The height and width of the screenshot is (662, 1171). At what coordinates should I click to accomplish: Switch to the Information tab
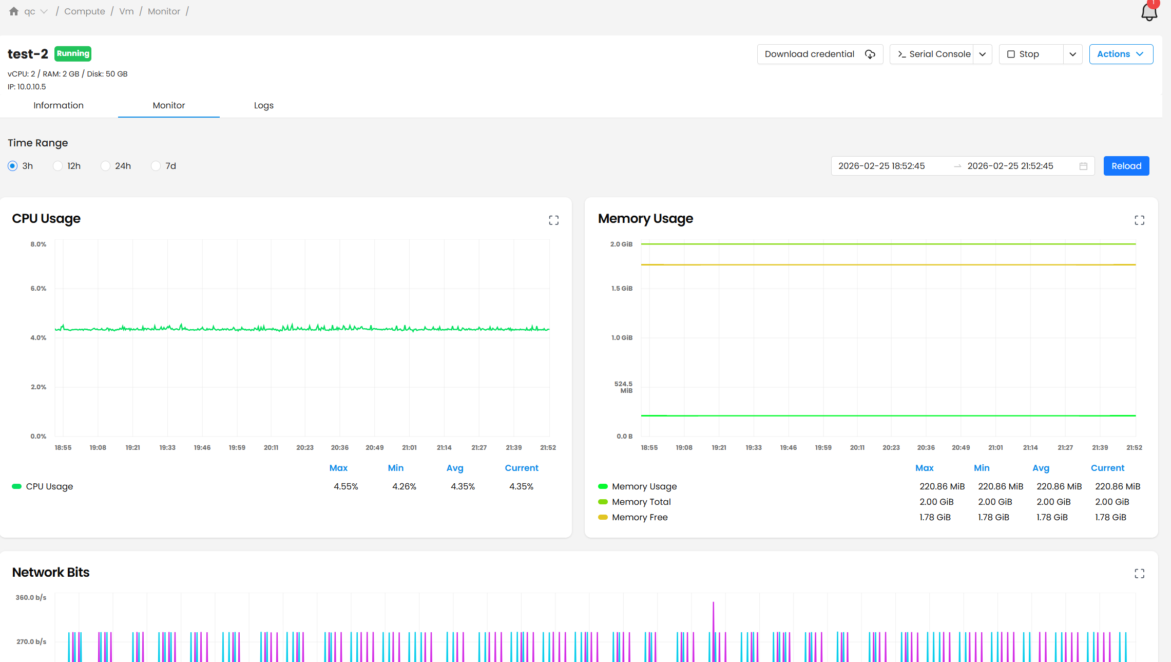(59, 105)
